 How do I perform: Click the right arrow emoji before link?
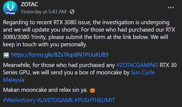point(6,55)
